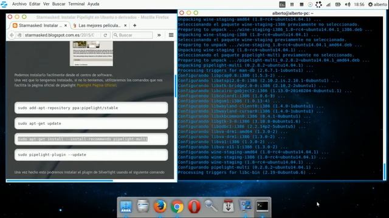Click 'Configurando pipelight-multi' terminal line
Viewport: 389px width, 218px height.
tap(249, 167)
